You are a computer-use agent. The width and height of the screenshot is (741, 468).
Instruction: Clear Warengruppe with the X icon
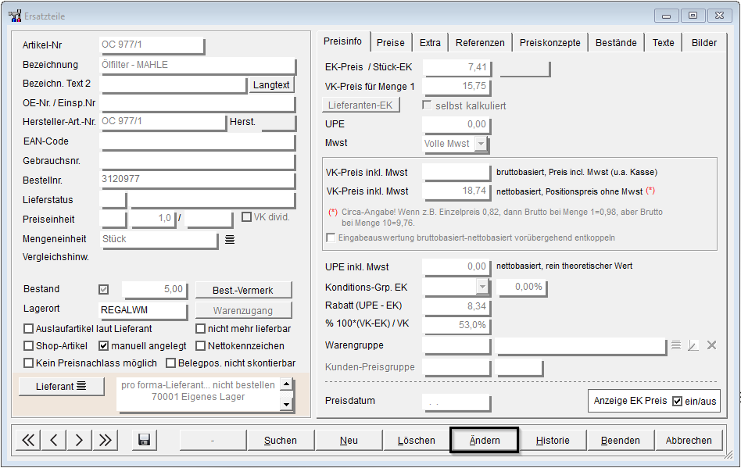[x=712, y=345]
